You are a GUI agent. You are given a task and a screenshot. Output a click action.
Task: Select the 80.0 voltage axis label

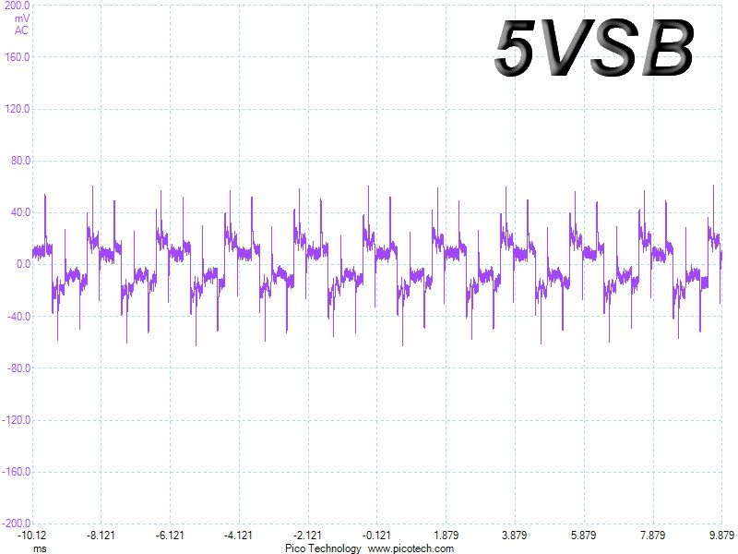(20, 161)
